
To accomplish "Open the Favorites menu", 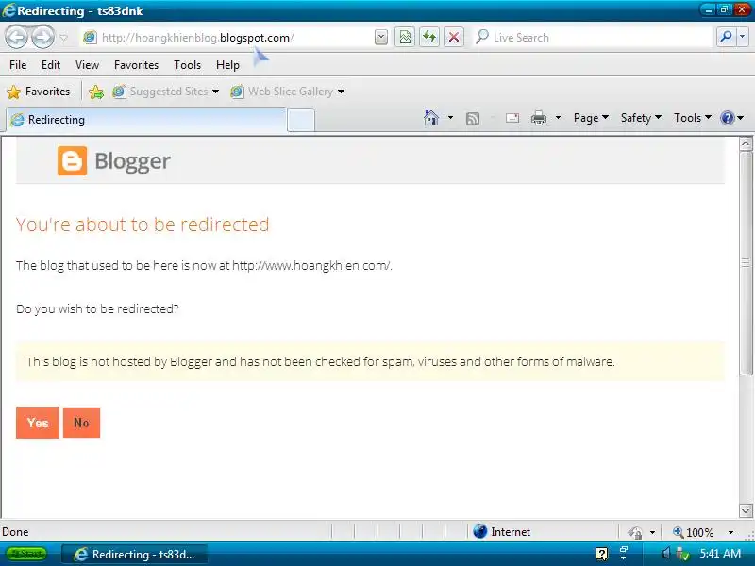I will [x=136, y=64].
